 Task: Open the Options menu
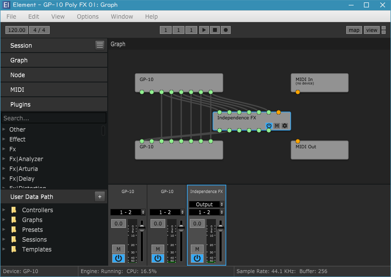[x=88, y=16]
